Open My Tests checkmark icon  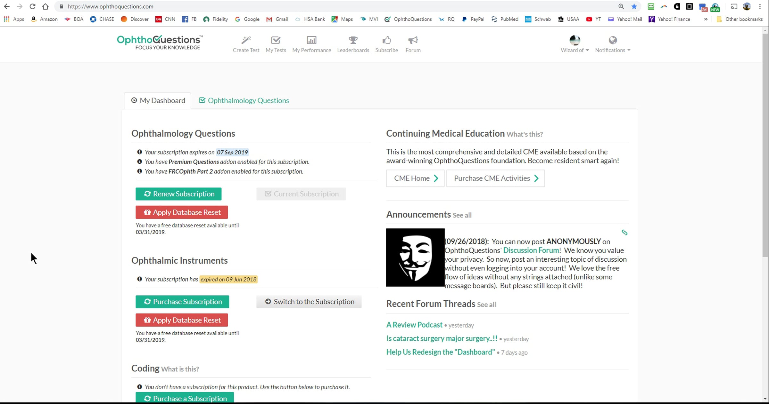(276, 40)
